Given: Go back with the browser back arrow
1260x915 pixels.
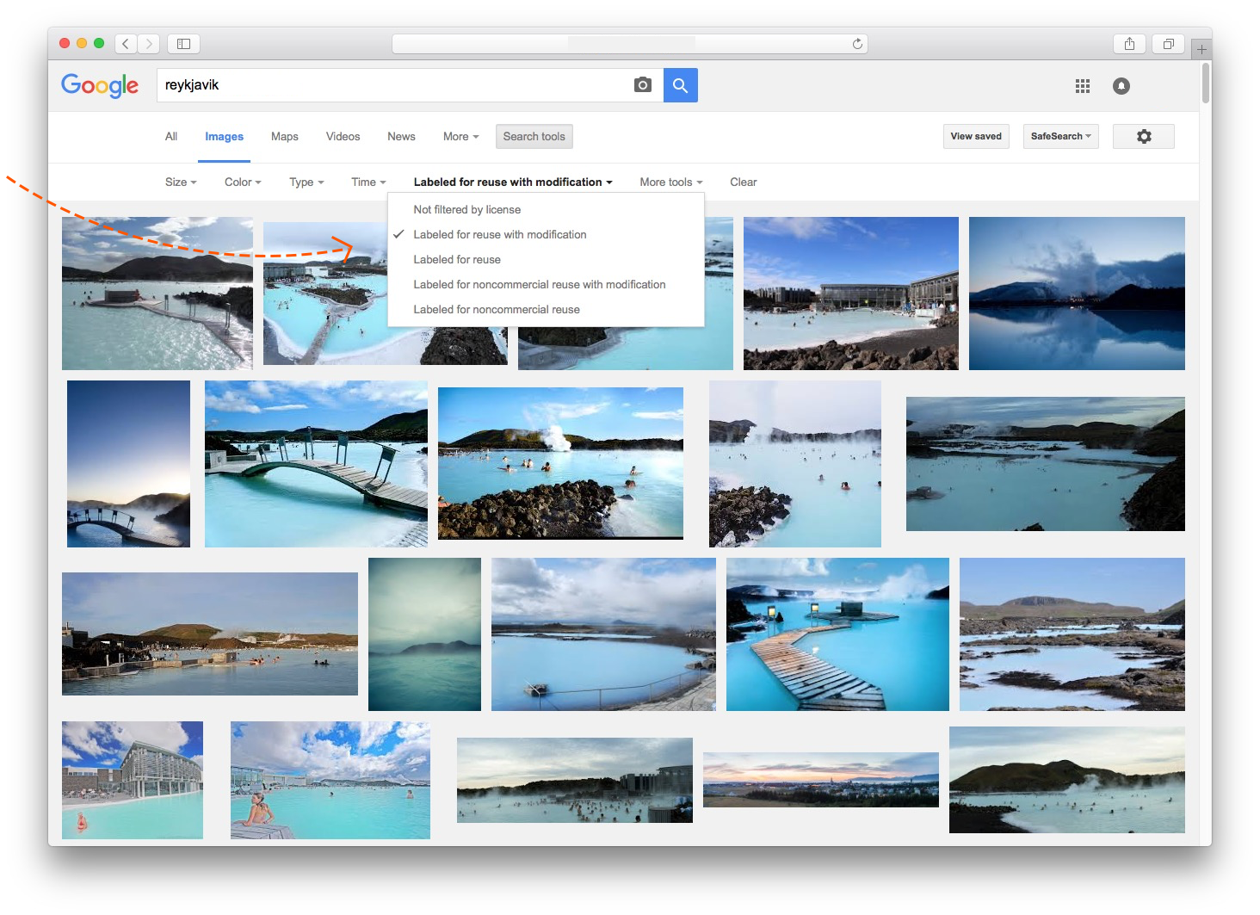Looking at the screenshot, I should (x=126, y=44).
